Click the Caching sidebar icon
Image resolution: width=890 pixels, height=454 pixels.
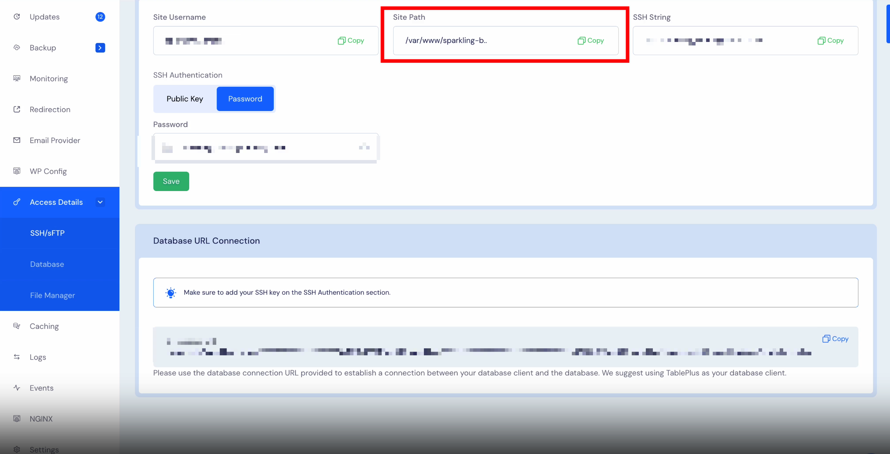click(17, 326)
